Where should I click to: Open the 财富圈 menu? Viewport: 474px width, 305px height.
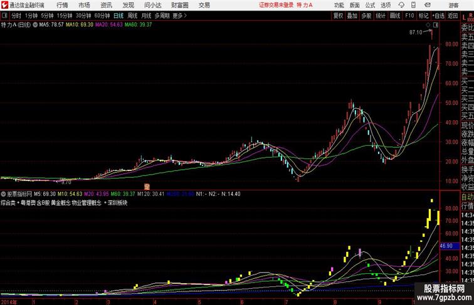pyautogui.click(x=180, y=5)
